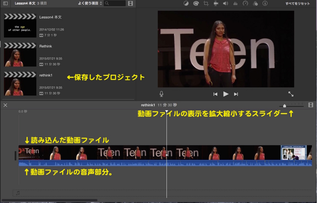Viewport: 317px width, 203px height.
Task: Click the Rethink project title
Action: [46, 46]
